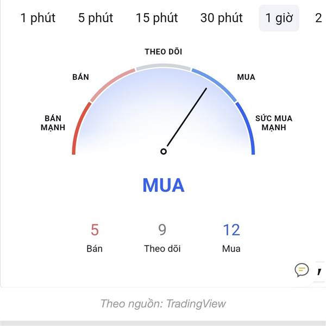Screen dimensions: 326x326
Task: Switch to the 5 phút timeframe
Action: pyautogui.click(x=96, y=18)
